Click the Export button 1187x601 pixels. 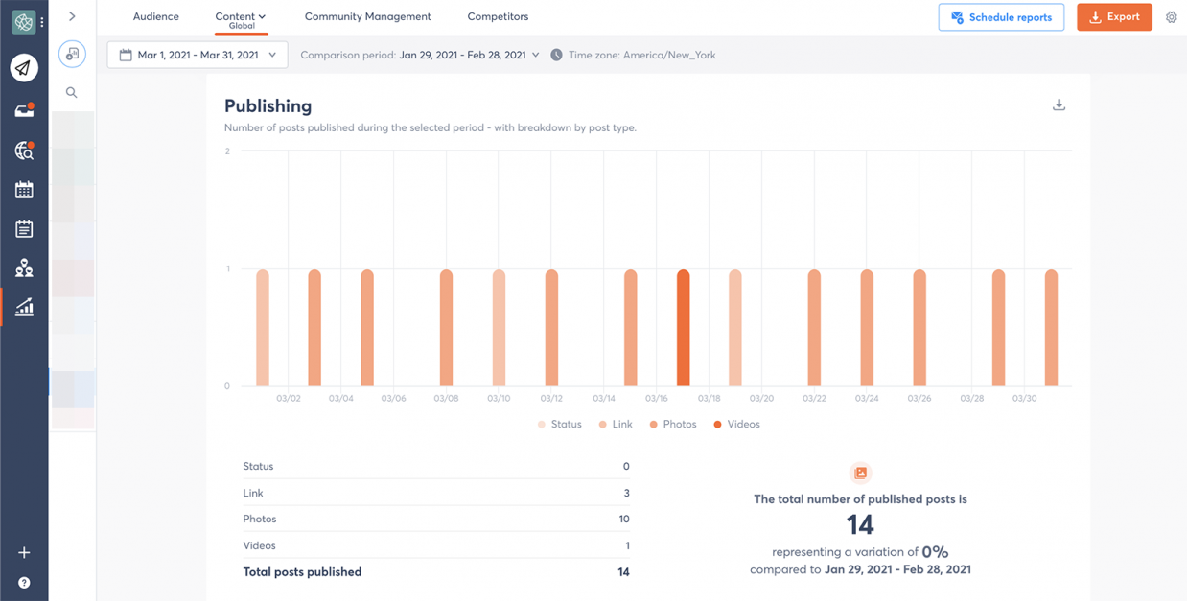pos(1114,16)
